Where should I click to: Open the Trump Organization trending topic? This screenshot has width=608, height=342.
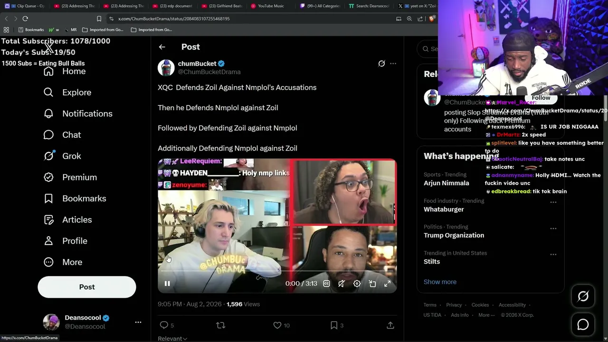pyautogui.click(x=454, y=236)
